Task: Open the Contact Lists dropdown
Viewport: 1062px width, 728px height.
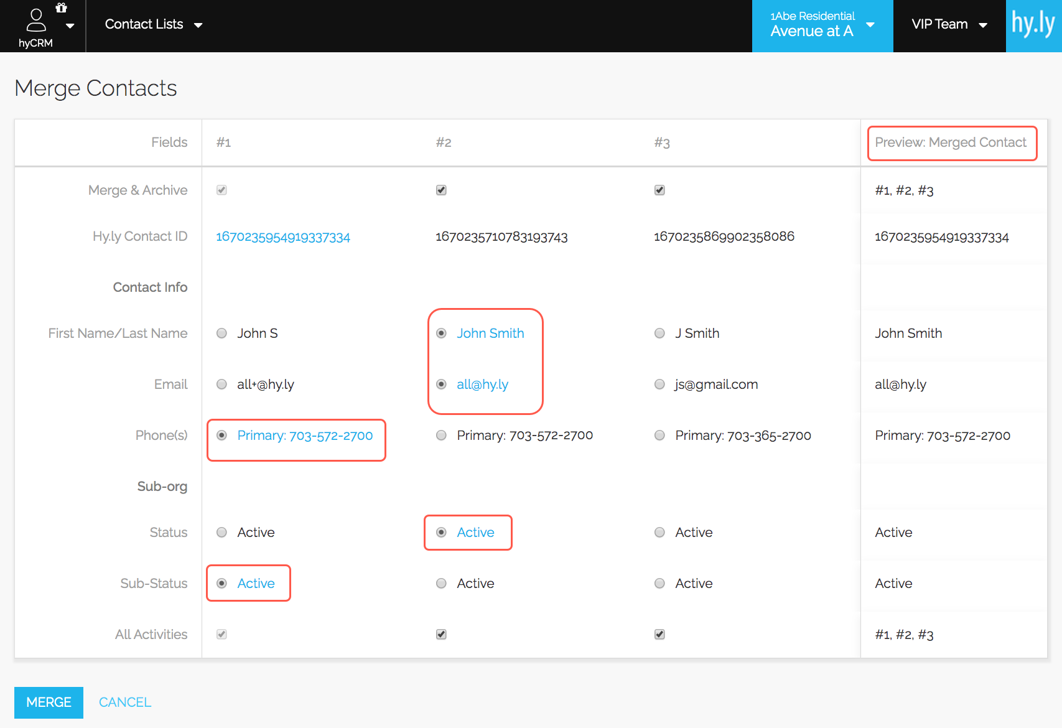Action: tap(154, 24)
